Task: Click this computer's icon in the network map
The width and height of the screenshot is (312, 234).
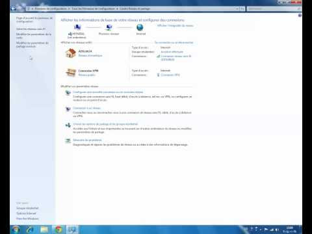Action: [77, 27]
